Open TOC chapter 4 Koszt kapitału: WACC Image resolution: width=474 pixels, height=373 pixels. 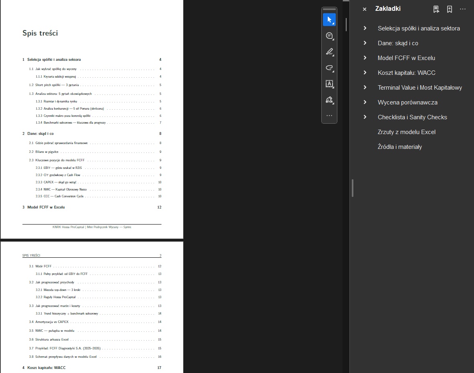click(x=92, y=367)
